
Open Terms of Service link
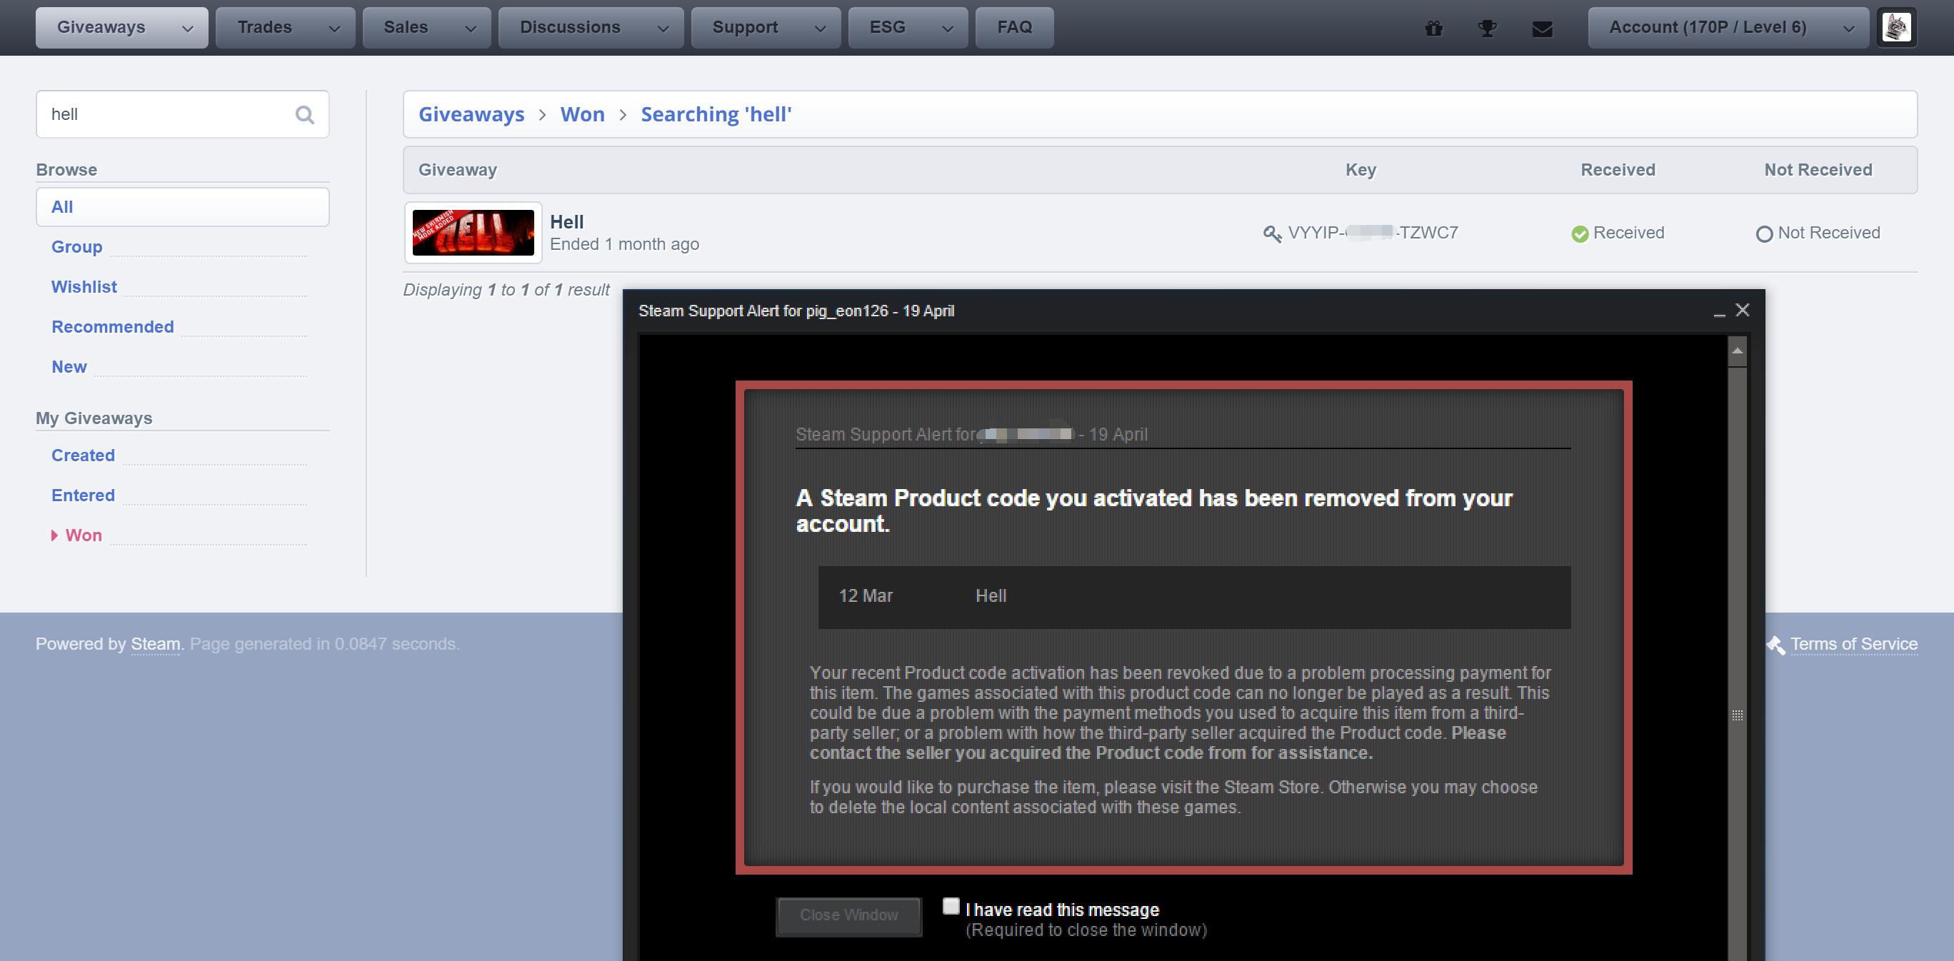(1854, 645)
